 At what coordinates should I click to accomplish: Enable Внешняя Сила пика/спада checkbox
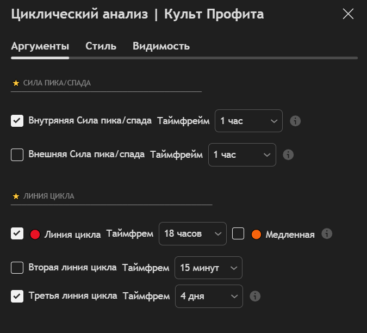(x=17, y=155)
